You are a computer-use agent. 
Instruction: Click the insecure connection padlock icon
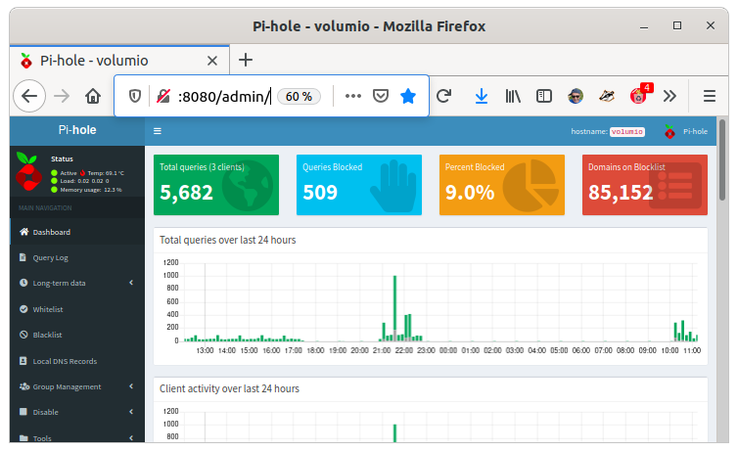163,97
